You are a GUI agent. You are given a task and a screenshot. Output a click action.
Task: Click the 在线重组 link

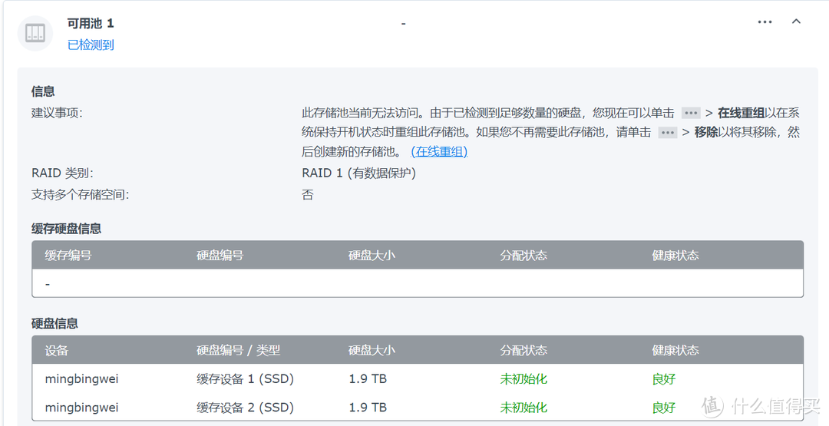pos(439,152)
